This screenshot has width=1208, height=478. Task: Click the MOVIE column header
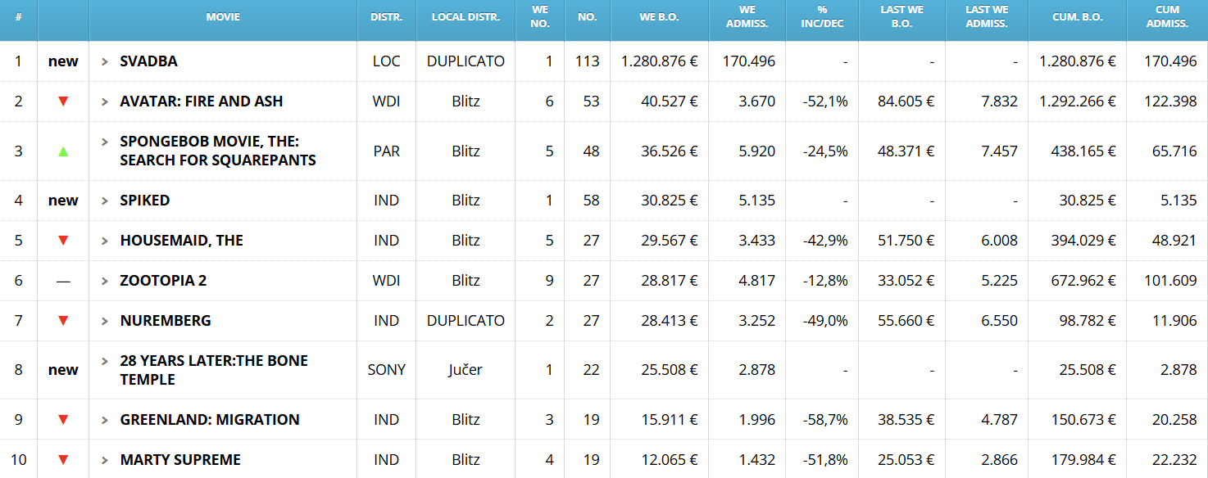(223, 17)
